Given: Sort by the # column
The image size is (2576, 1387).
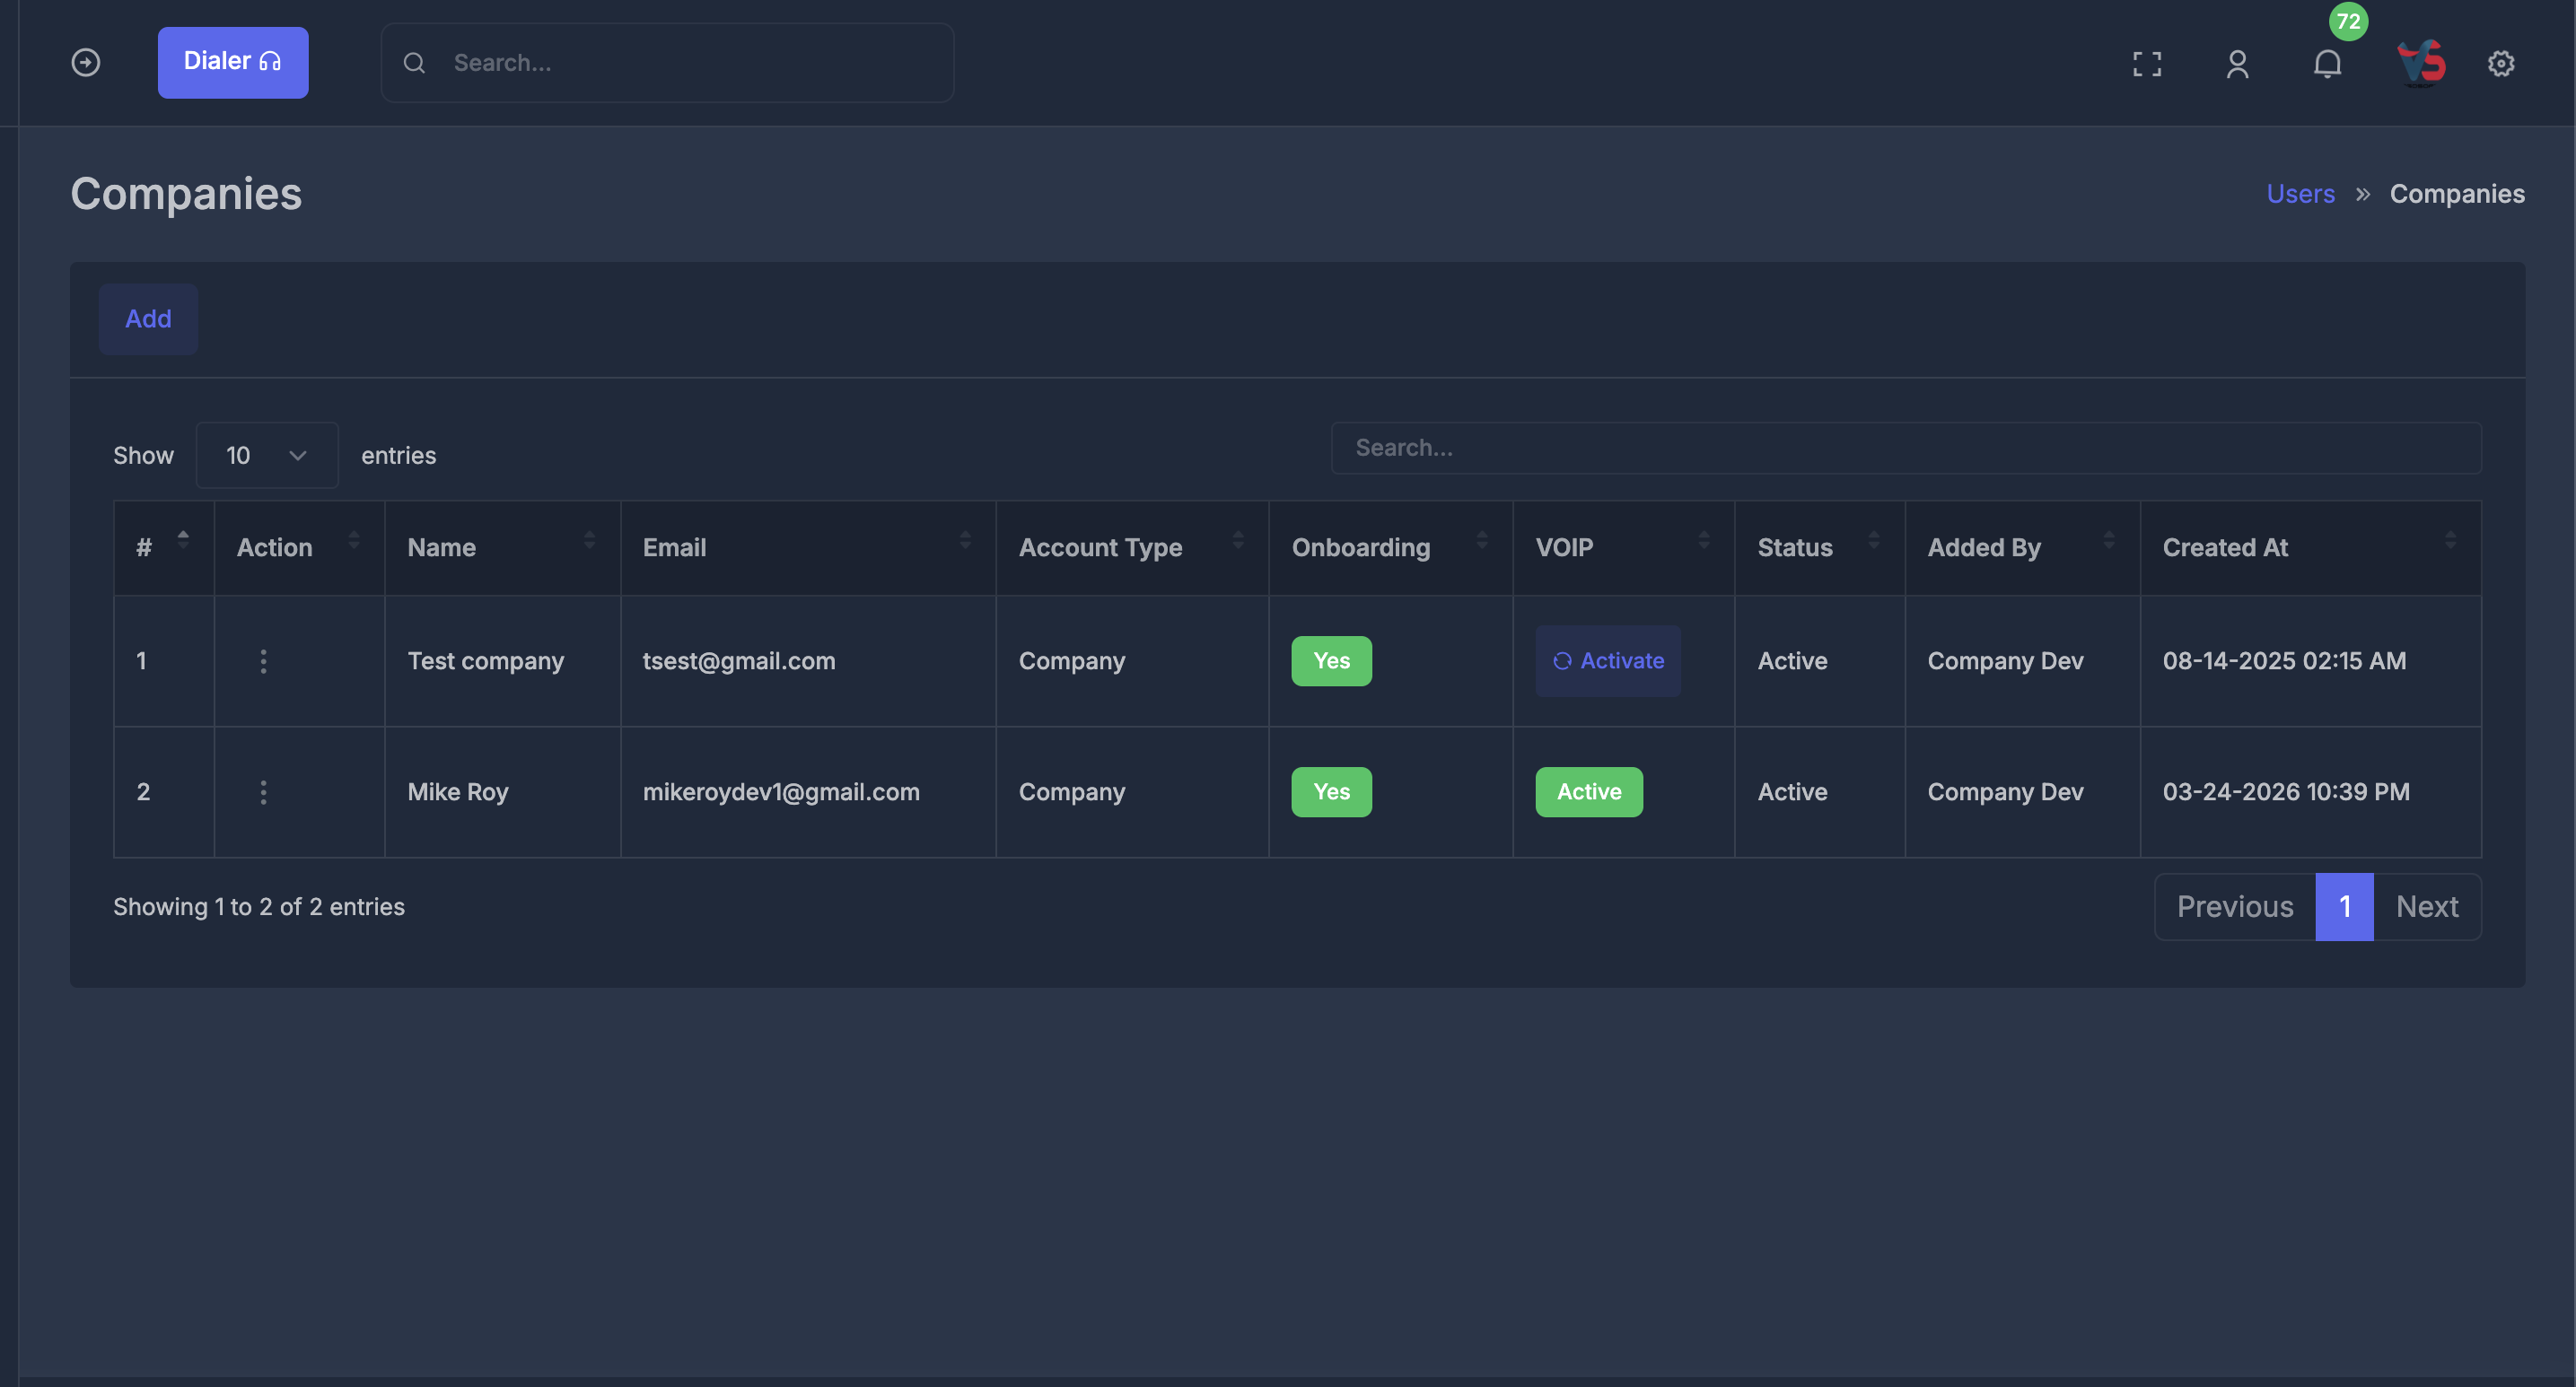Looking at the screenshot, I should pyautogui.click(x=164, y=547).
